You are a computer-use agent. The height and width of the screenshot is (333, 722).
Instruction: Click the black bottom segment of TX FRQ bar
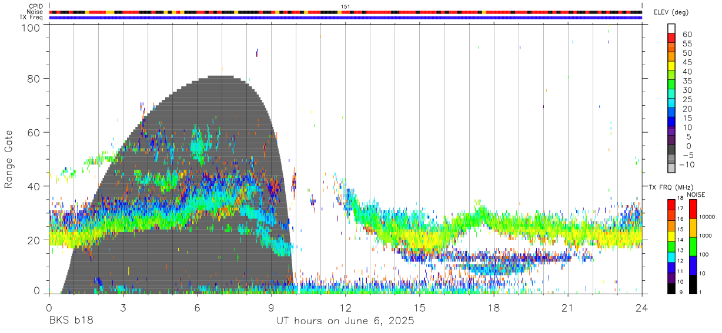(x=671, y=288)
